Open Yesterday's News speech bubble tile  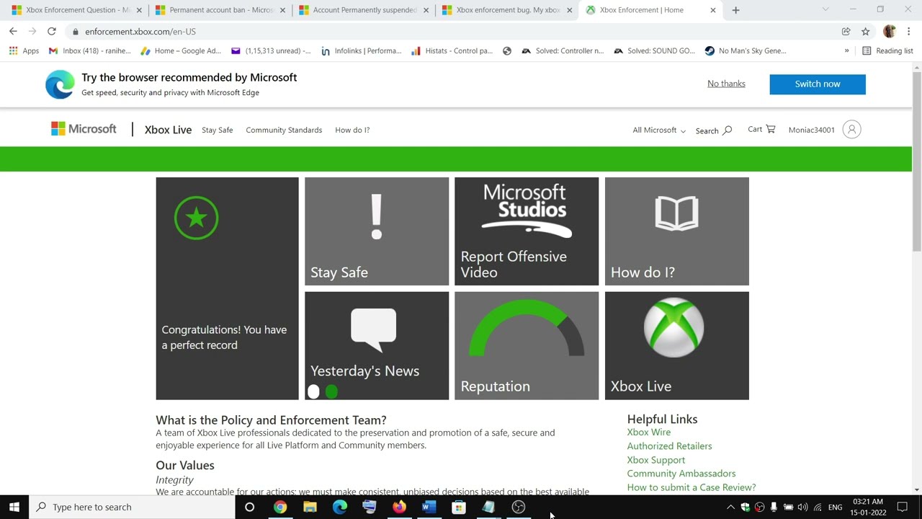click(377, 345)
